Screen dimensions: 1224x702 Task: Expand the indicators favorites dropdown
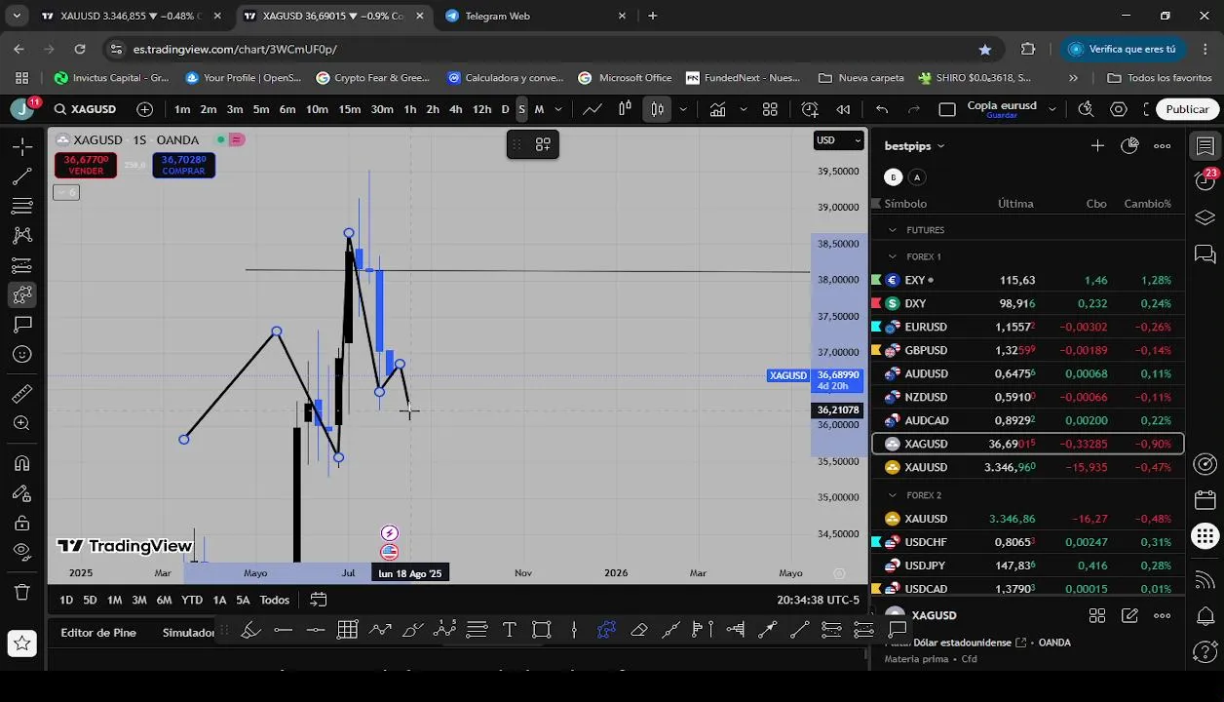743,109
